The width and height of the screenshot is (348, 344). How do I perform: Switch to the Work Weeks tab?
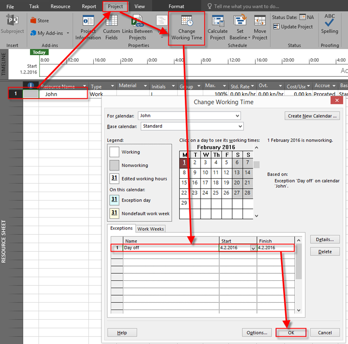151,229
